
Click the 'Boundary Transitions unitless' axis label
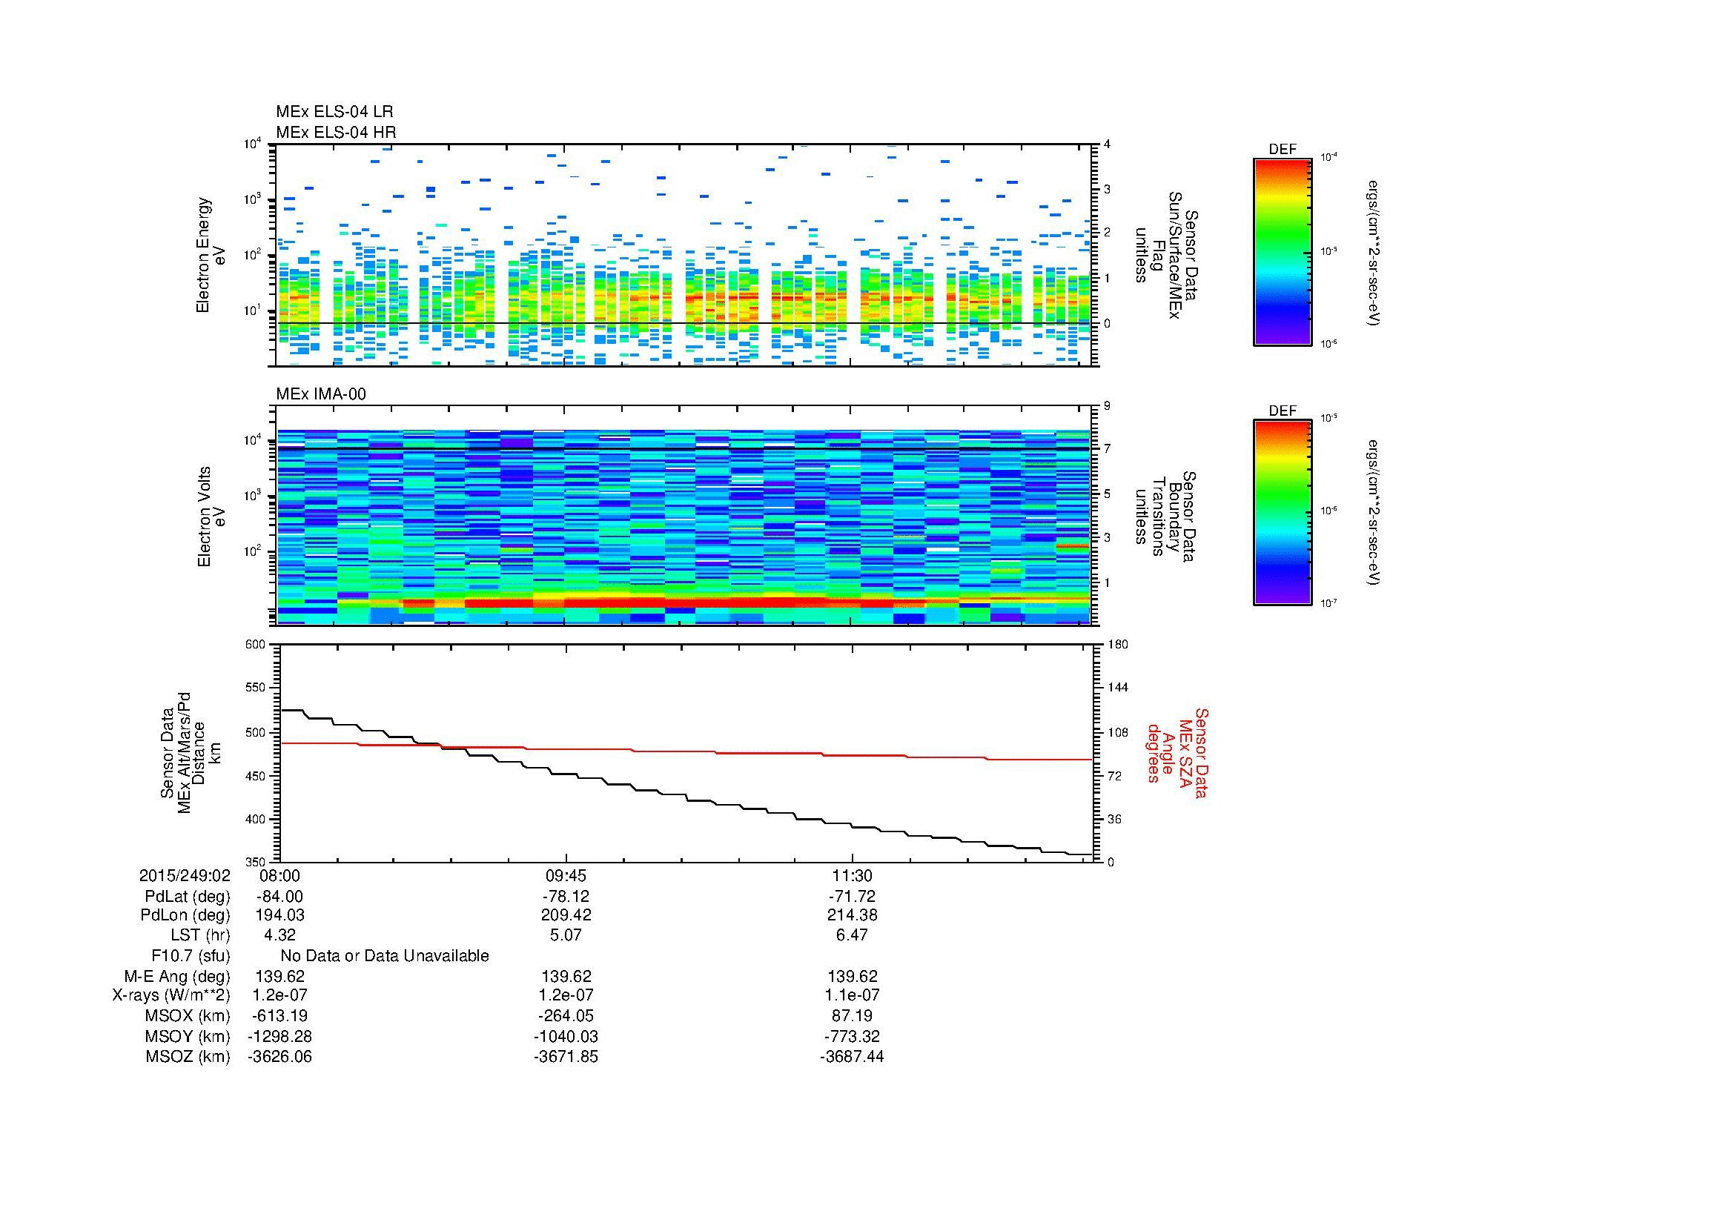click(x=1166, y=517)
